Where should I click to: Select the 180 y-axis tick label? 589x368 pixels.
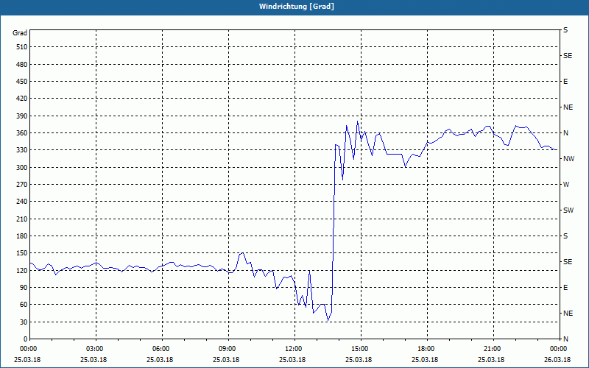point(22,236)
